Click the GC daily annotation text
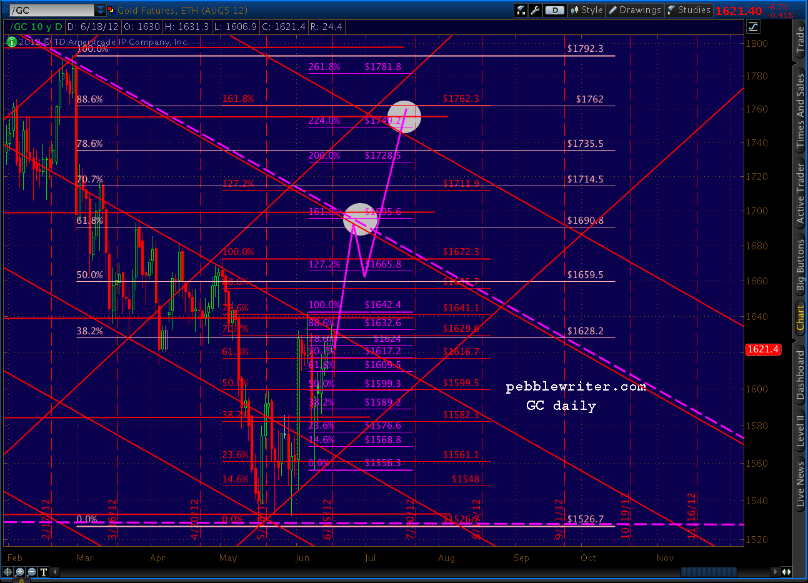808x583 pixels. [x=561, y=406]
